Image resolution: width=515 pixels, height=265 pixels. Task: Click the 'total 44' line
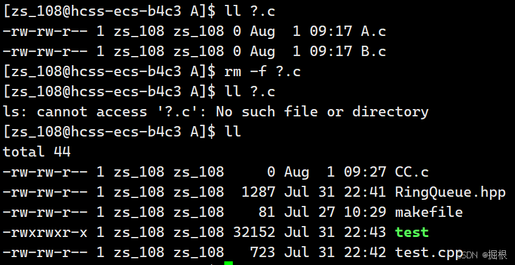pos(37,152)
